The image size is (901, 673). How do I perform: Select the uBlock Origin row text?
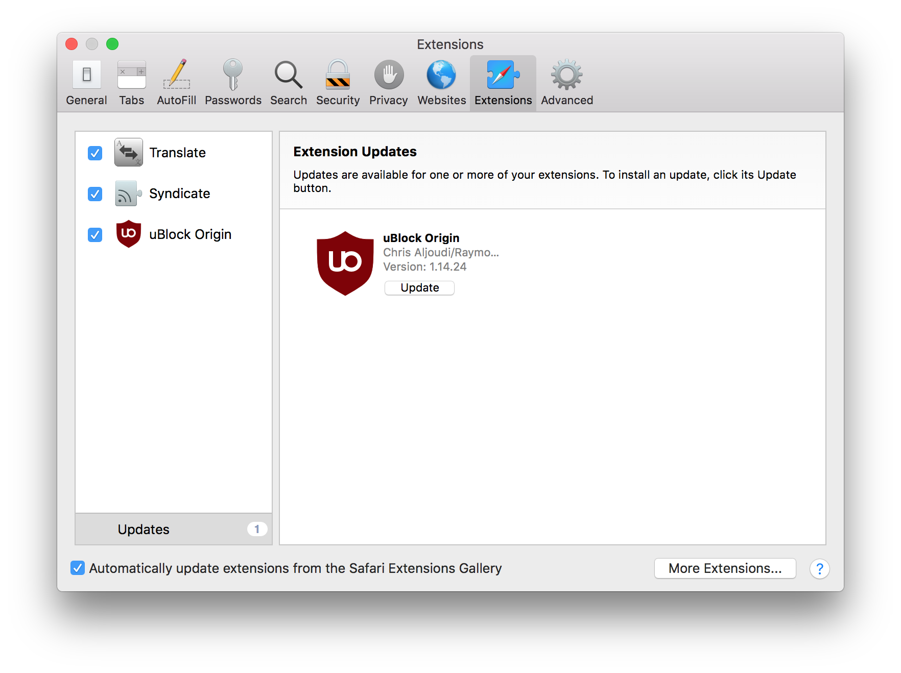coord(190,234)
